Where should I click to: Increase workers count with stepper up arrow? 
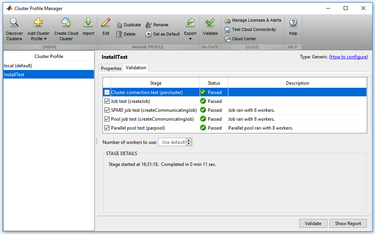[x=189, y=140]
